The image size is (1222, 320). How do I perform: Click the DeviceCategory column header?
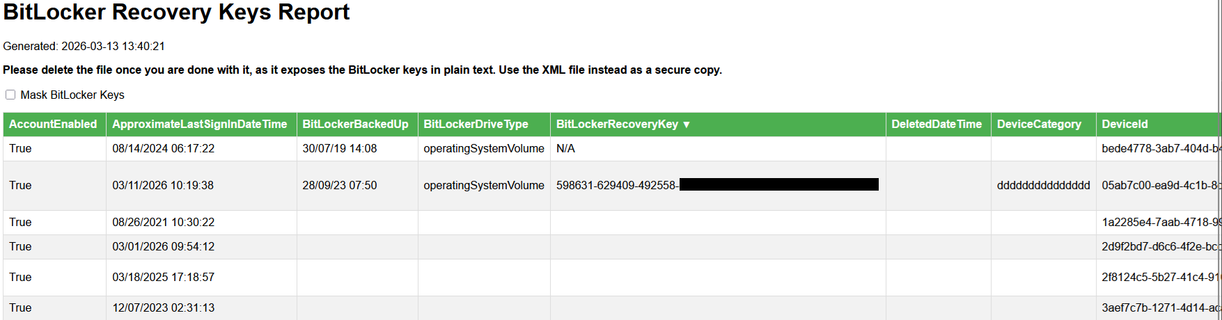pyautogui.click(x=1039, y=125)
